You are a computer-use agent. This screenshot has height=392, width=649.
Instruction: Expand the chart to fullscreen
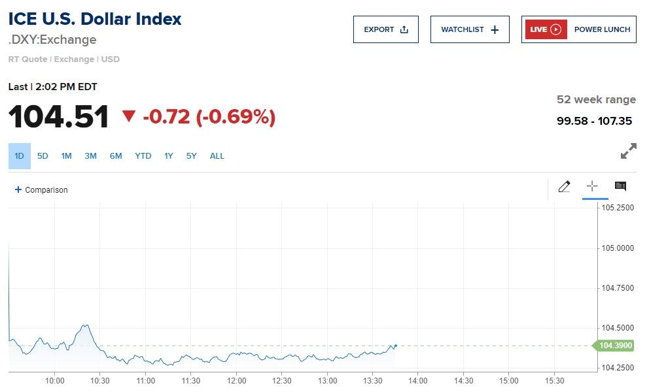click(628, 151)
